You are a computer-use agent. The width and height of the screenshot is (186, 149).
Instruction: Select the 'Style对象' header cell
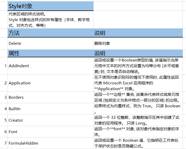(x=50, y=6)
